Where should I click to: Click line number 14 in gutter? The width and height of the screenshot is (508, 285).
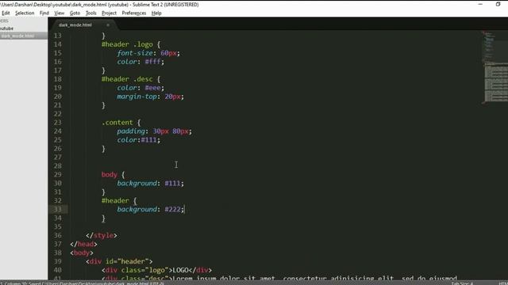point(58,44)
